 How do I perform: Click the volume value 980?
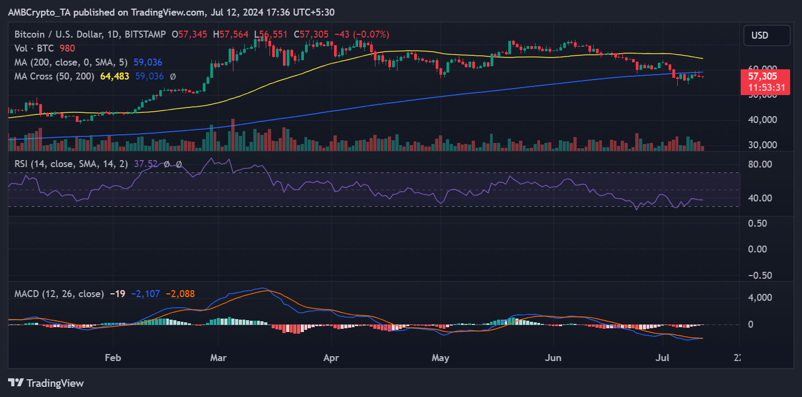(x=67, y=48)
